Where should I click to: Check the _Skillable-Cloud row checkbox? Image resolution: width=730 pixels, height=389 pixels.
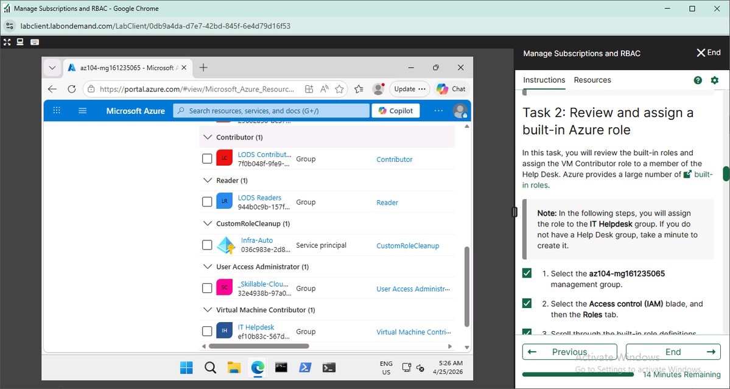[x=207, y=288]
